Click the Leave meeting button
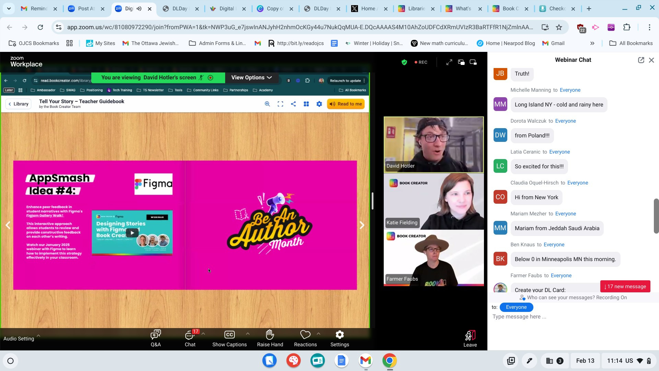 pyautogui.click(x=470, y=339)
